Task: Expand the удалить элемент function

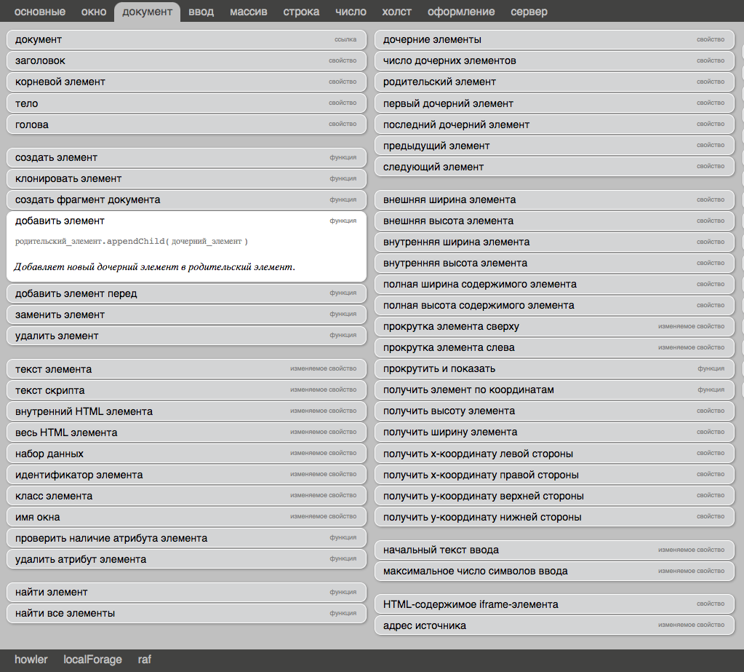Action: pyautogui.click(x=186, y=336)
